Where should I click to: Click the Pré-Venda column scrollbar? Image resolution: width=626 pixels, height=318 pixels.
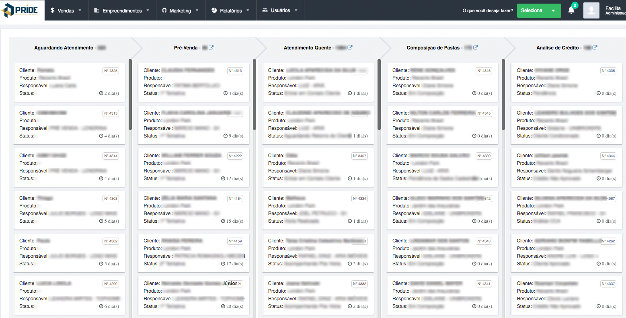click(255, 94)
